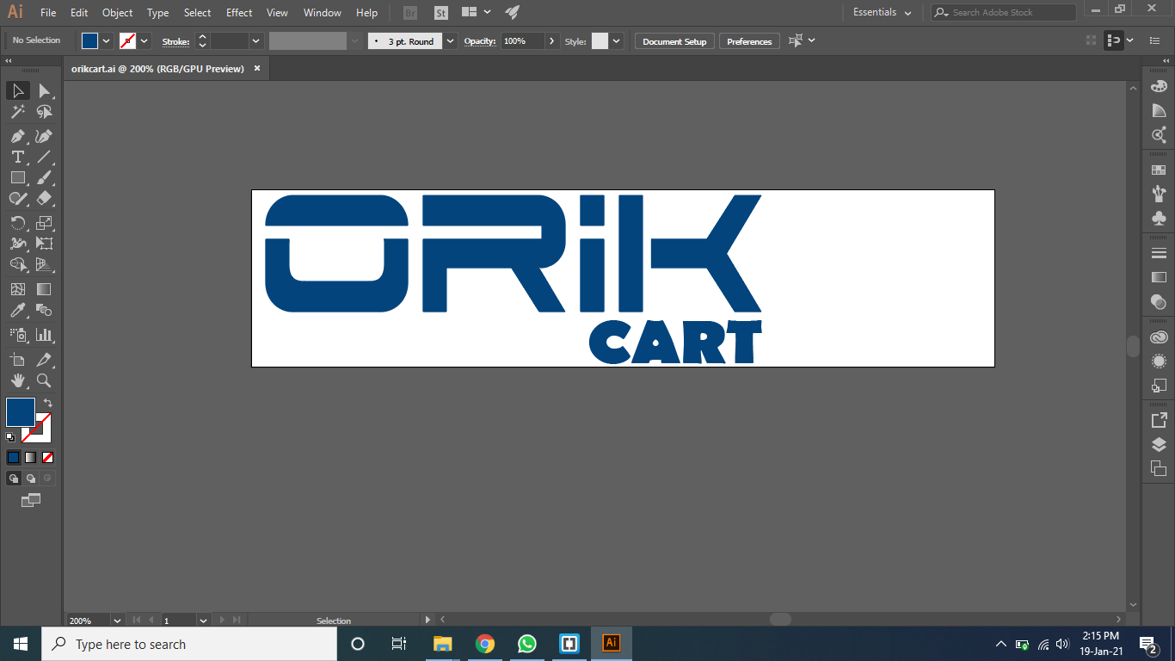Image resolution: width=1175 pixels, height=661 pixels.
Task: Select the Paintbrush tool
Action: (x=45, y=177)
